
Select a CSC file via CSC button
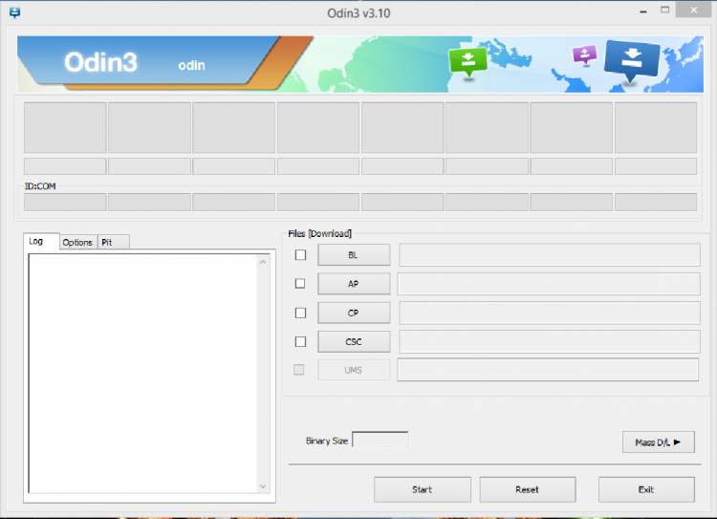click(354, 341)
